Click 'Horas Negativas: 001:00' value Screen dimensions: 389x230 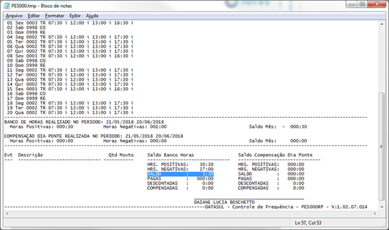coord(135,126)
